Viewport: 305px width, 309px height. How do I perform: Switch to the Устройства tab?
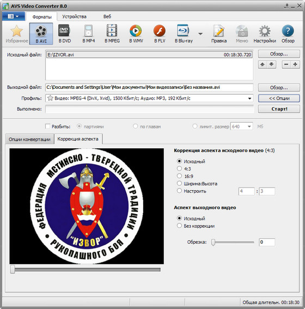[74, 16]
